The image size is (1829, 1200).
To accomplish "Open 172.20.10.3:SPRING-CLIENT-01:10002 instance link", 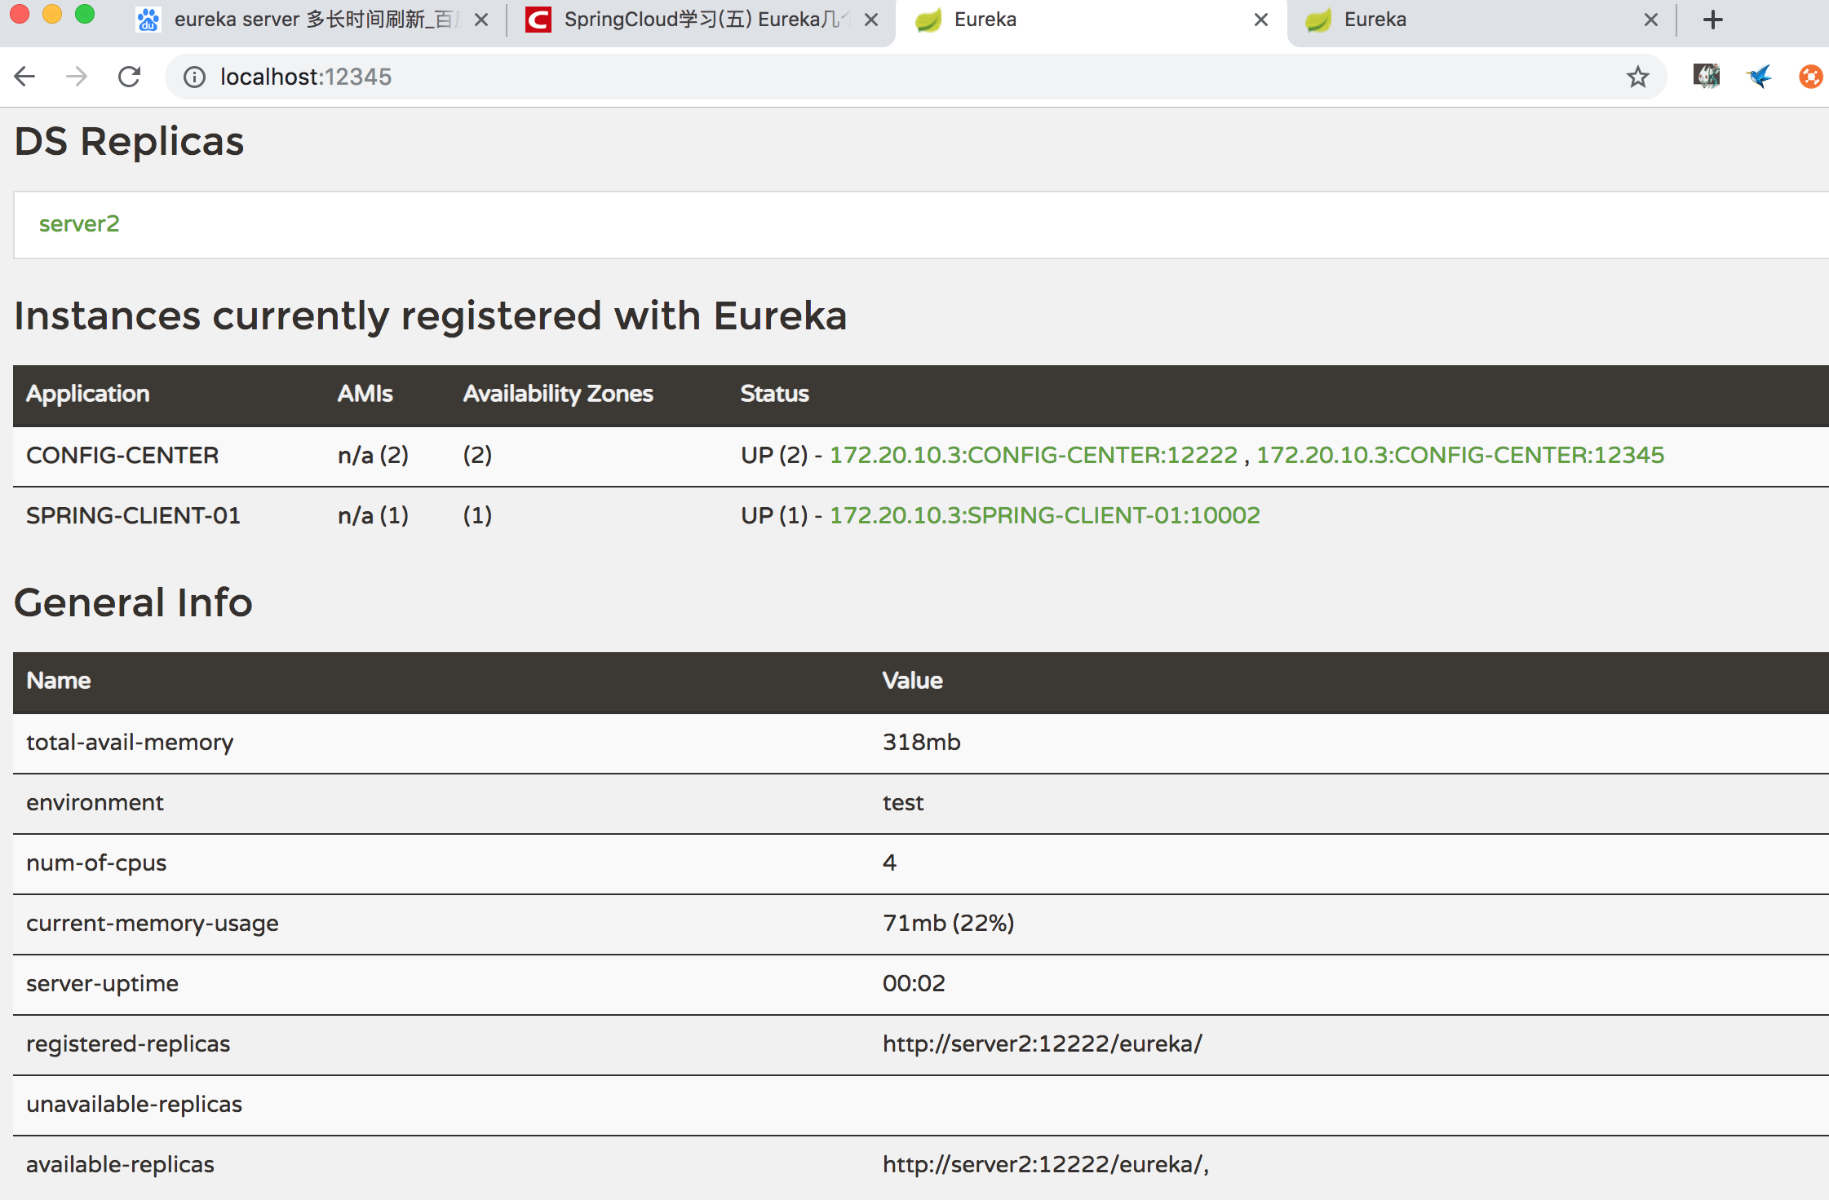I will (x=1045, y=515).
